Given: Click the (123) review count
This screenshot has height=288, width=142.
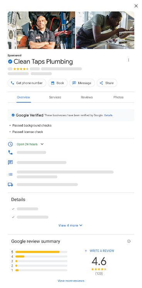Looking at the screenshot, I should click(99, 274).
